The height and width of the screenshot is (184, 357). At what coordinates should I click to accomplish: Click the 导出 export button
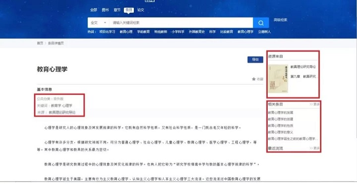[x=255, y=60]
